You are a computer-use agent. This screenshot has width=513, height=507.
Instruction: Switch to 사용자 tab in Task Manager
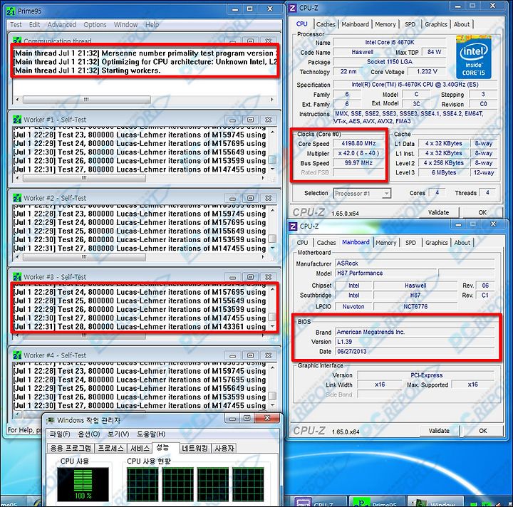224,448
